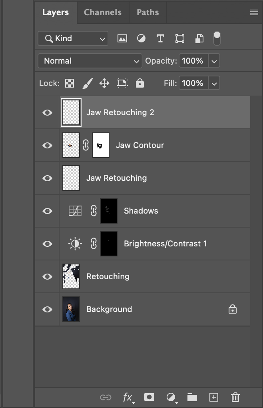Toggle visibility of the Background layer
This screenshot has height=408, width=263.
point(47,309)
